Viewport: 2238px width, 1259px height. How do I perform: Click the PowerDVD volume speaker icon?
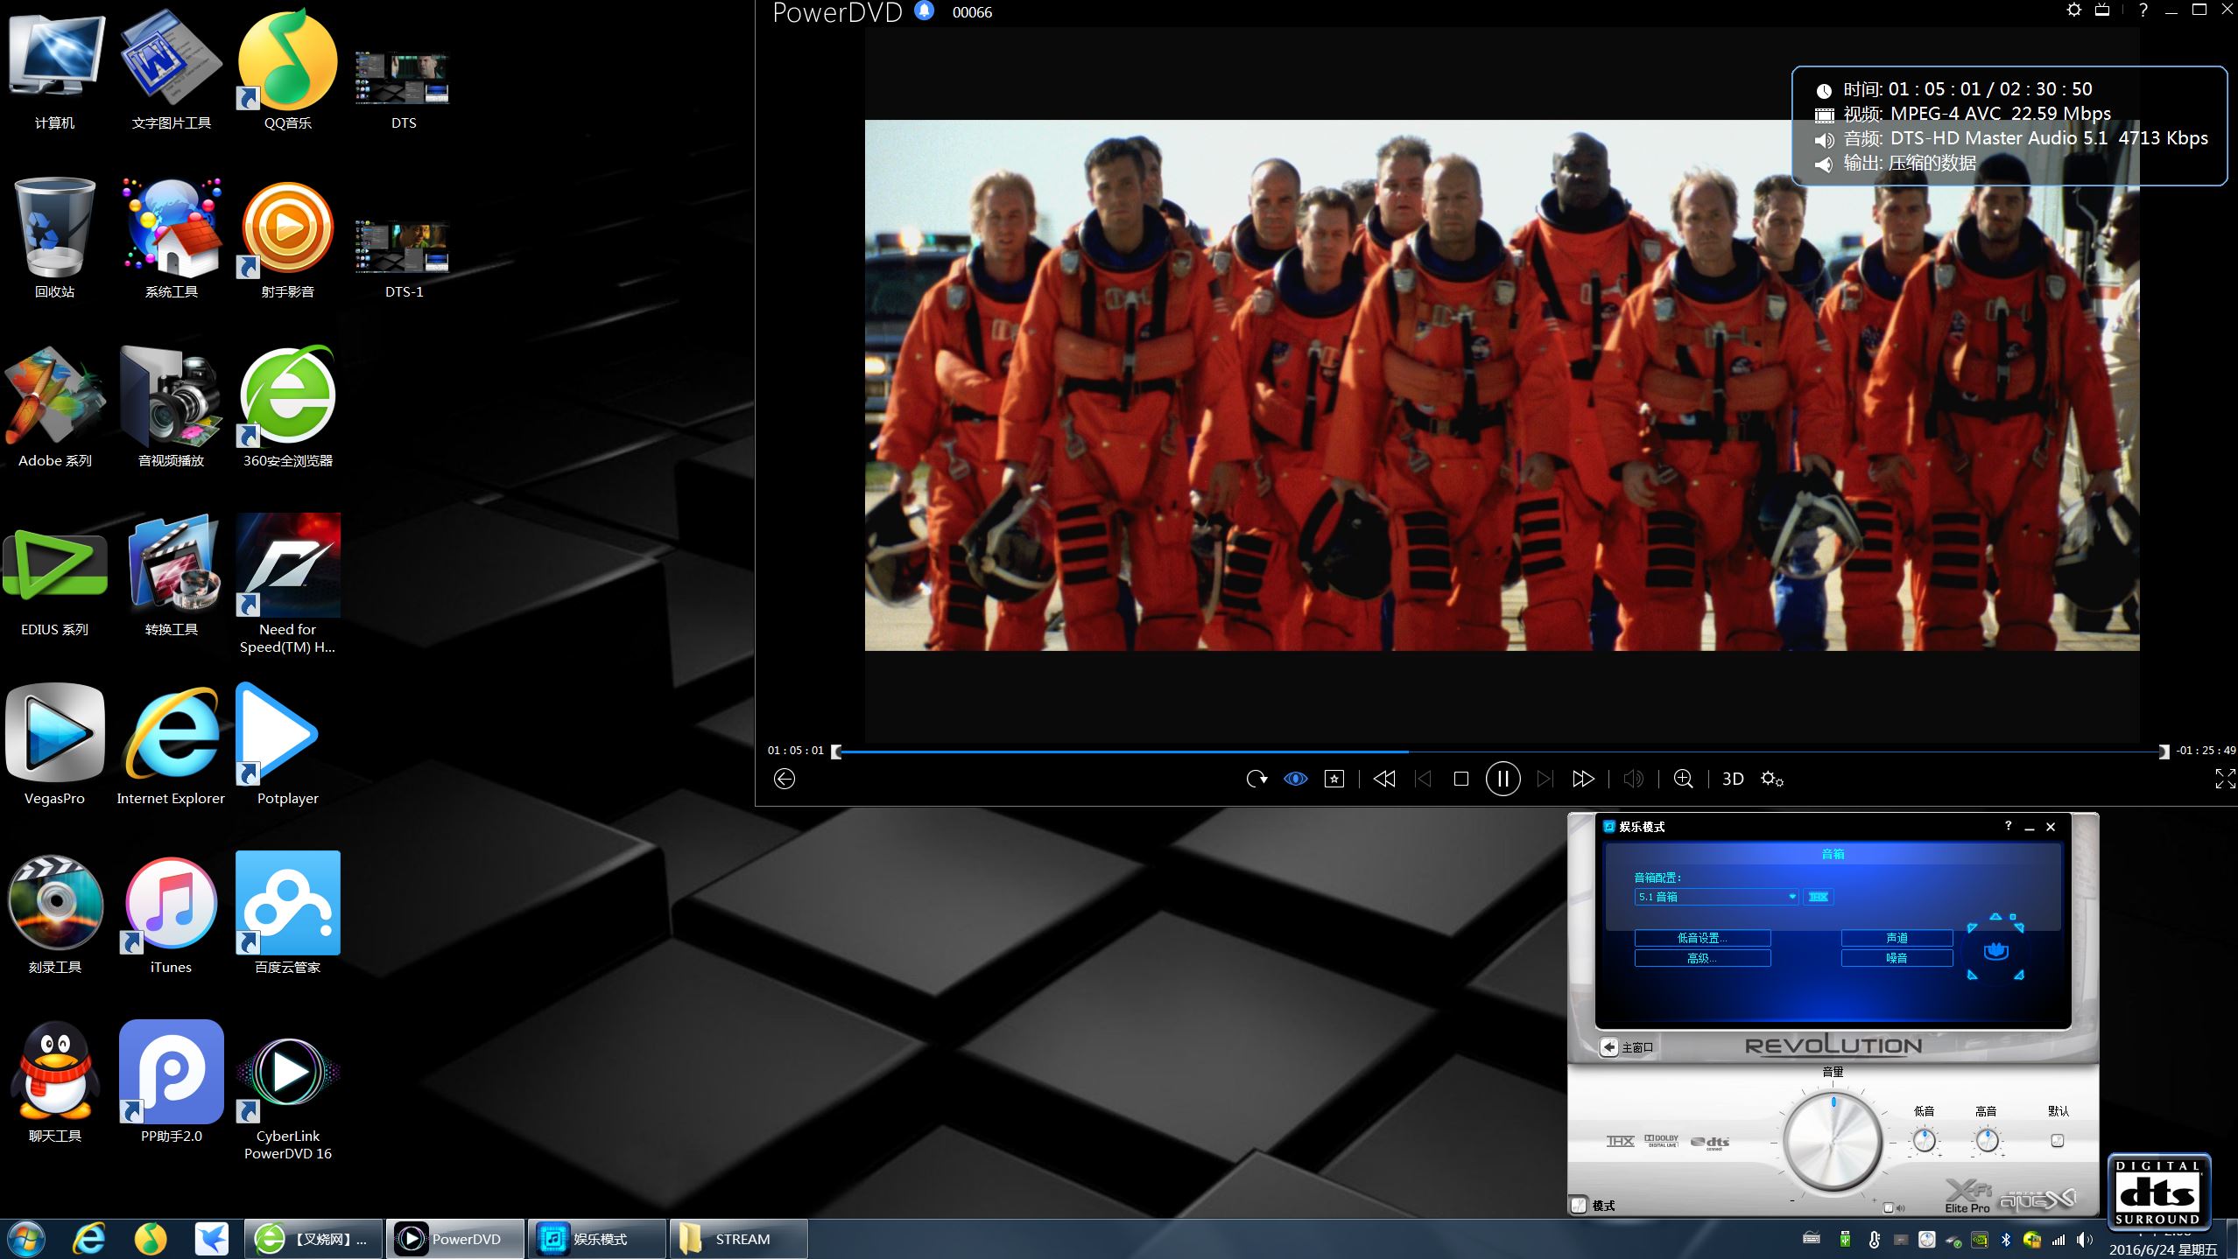pos(1633,779)
